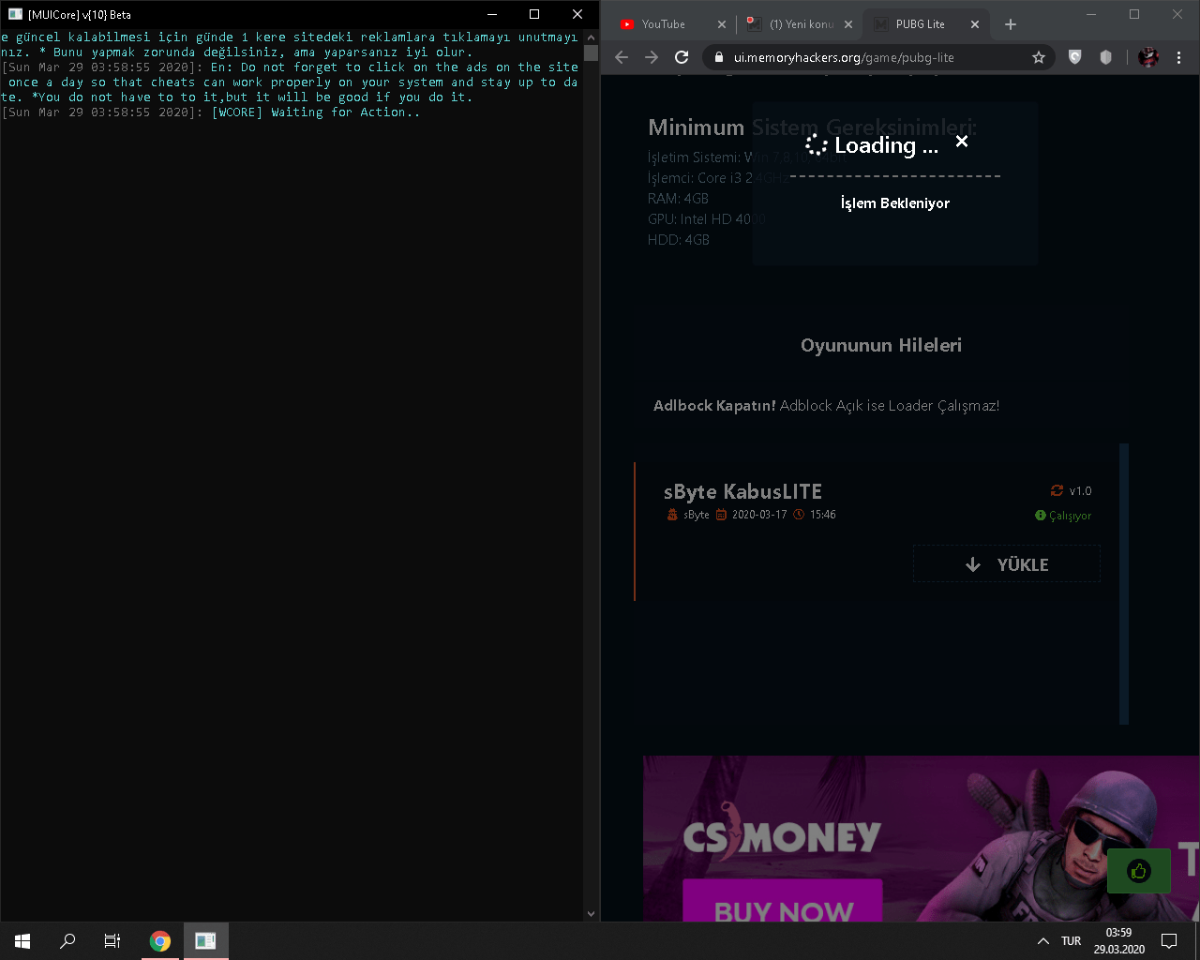Show hidden system tray icons
This screenshot has width=1200, height=960.
[1042, 940]
